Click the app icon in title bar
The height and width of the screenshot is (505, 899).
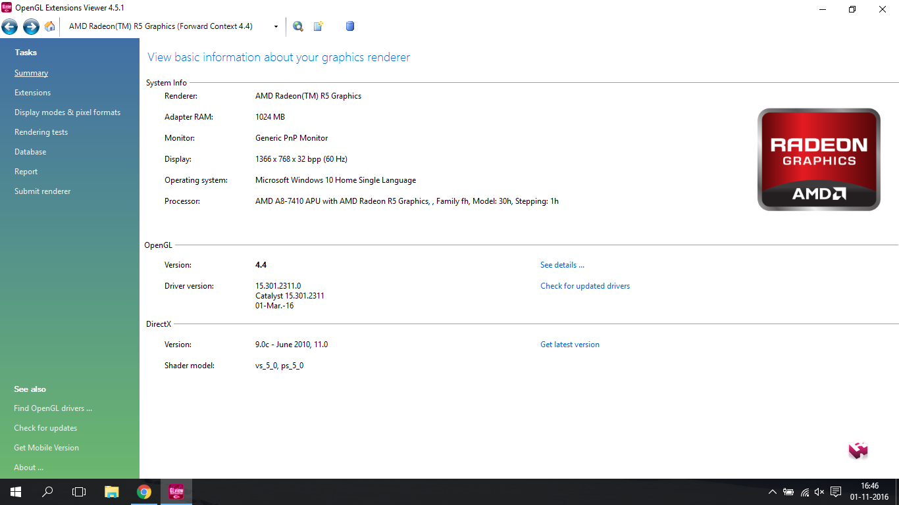8,8
